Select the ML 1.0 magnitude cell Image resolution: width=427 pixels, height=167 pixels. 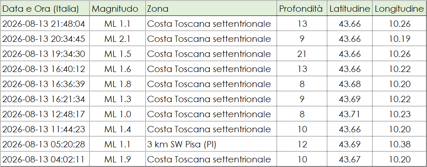118,114
